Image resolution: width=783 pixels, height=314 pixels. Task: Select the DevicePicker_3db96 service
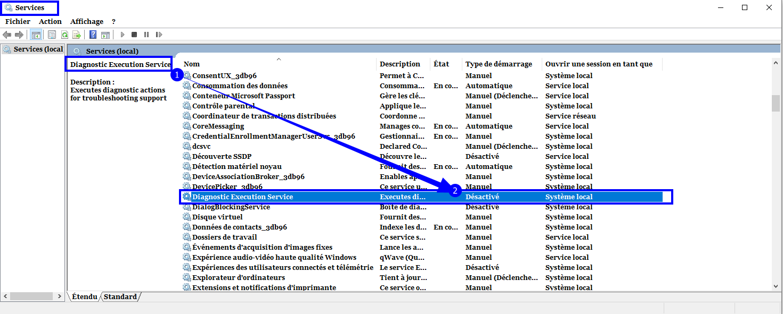pyautogui.click(x=227, y=186)
